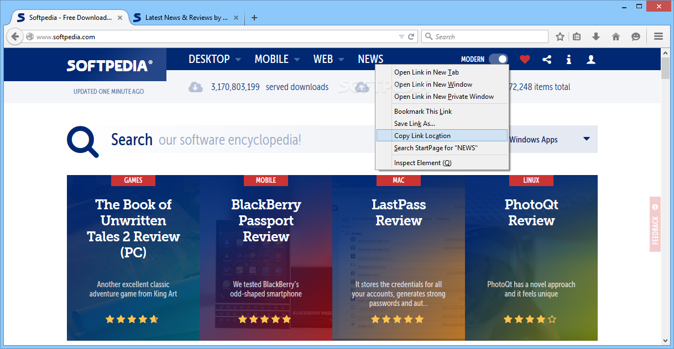Viewport: 674px width, 349px height.
Task: Expand the MOBILE menu arrow
Action: (296, 60)
